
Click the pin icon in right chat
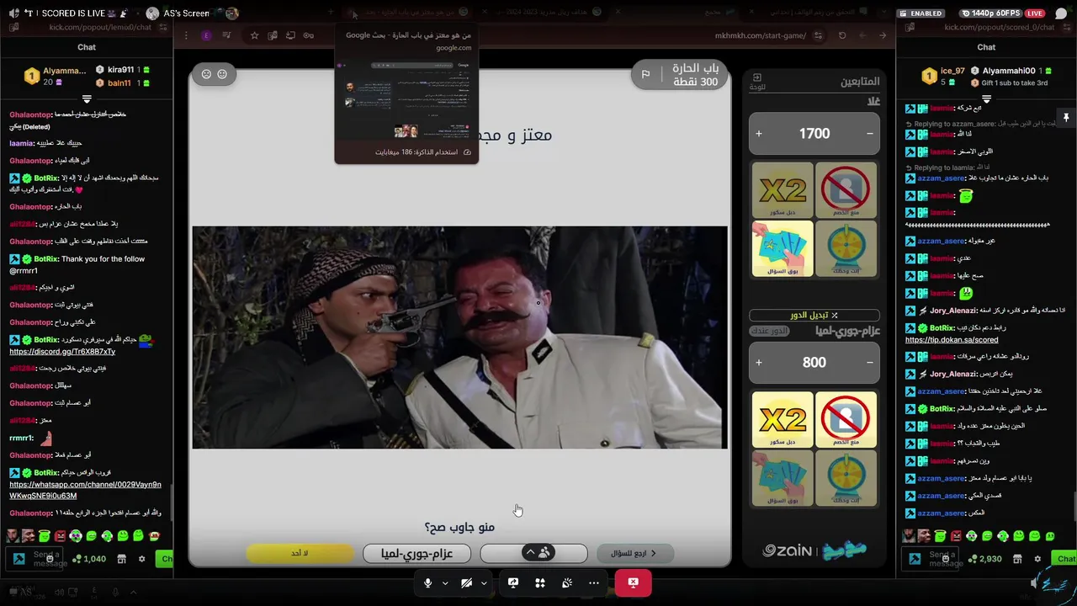point(1066,117)
